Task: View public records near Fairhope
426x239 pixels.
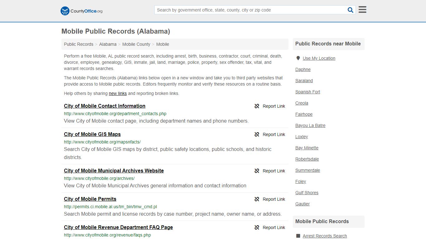Action: (x=304, y=114)
